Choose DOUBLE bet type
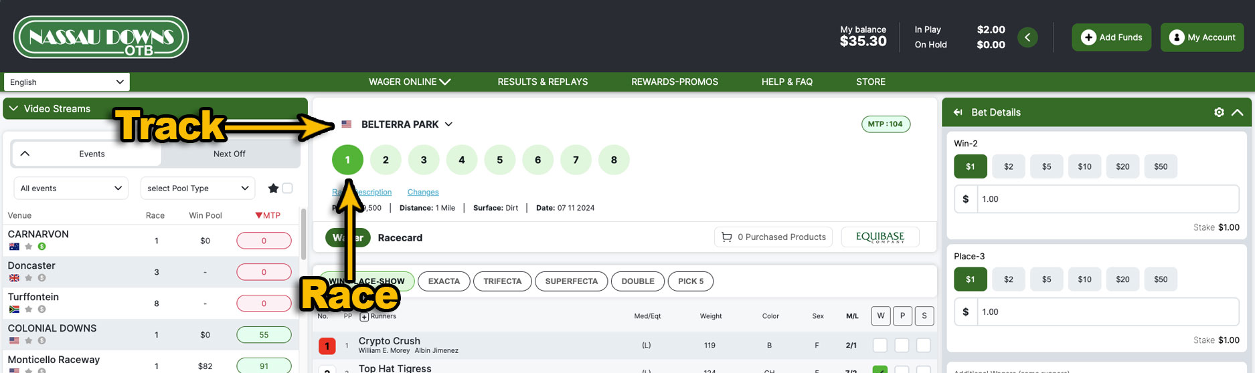The width and height of the screenshot is (1255, 373). [638, 281]
